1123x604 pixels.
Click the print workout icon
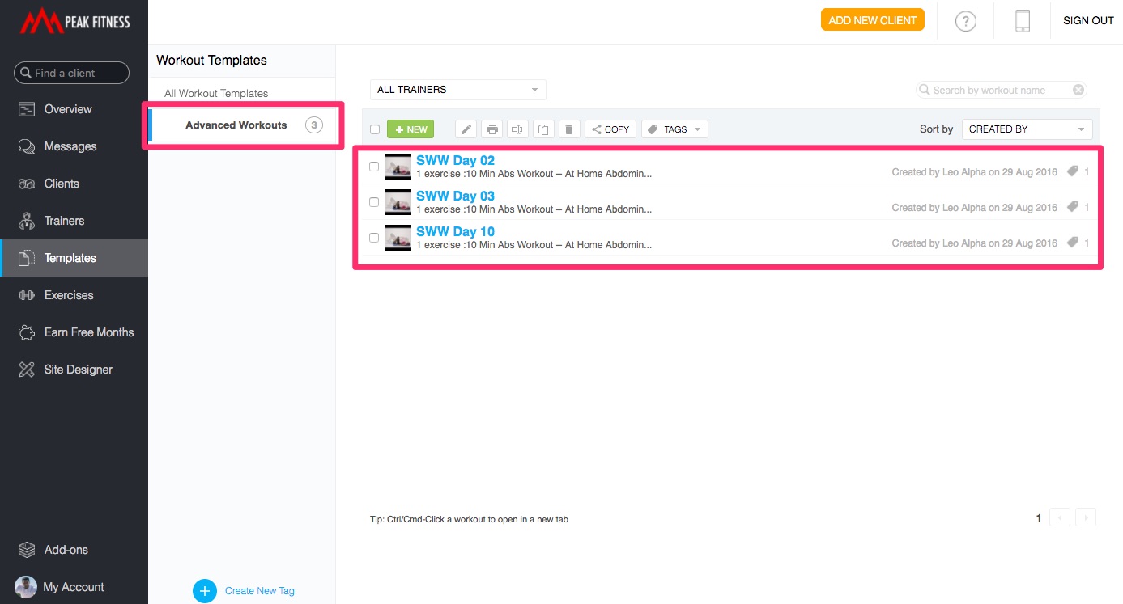coord(491,129)
